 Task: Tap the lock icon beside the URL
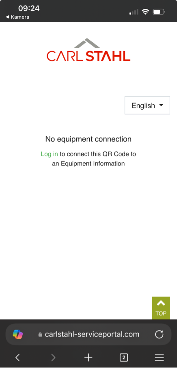(x=40, y=334)
